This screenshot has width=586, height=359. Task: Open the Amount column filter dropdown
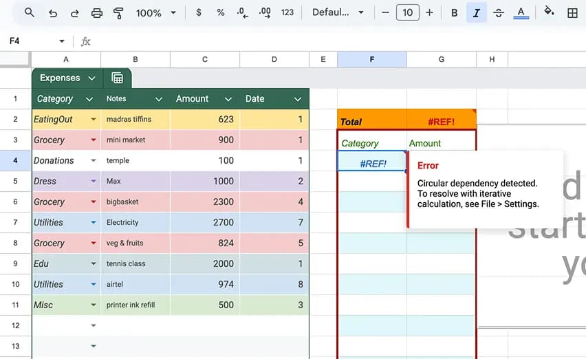(228, 99)
